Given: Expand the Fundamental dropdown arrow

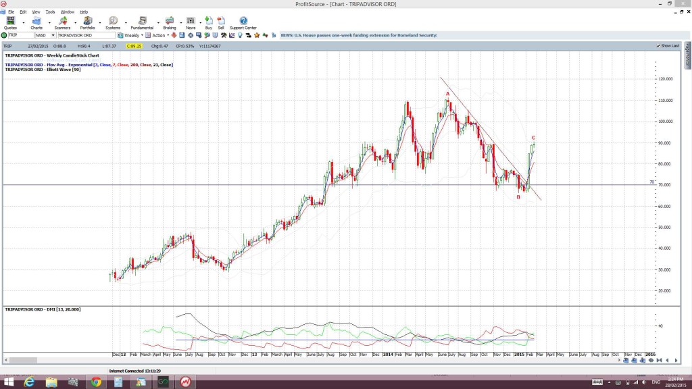Looking at the screenshot, I should coord(158,23).
